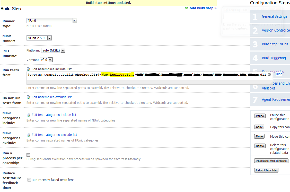290x192 pixels.
Task: Click the Add build step link
Action: (x=203, y=8)
